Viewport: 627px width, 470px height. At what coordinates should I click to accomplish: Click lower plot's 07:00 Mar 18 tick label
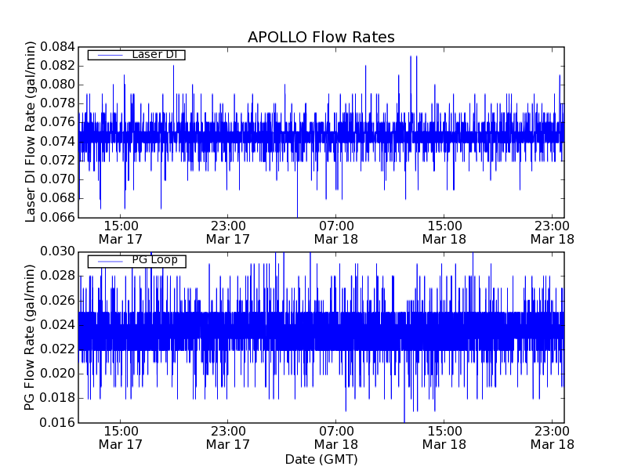coord(336,437)
